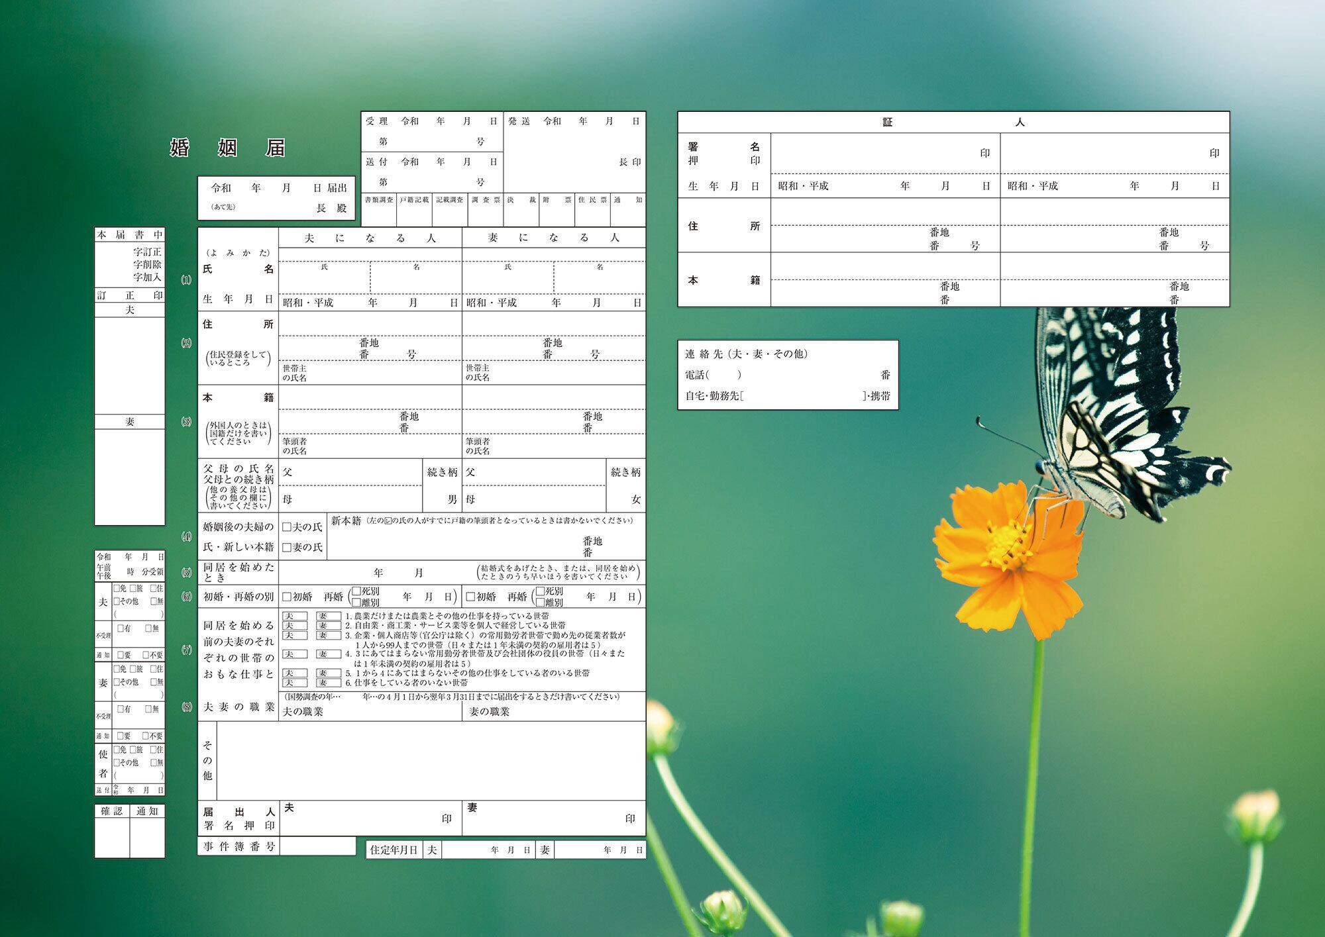Viewport: 1325px width, 937px height.
Task: Select the 夫 box for occupation type 1
Action: pos(294,616)
